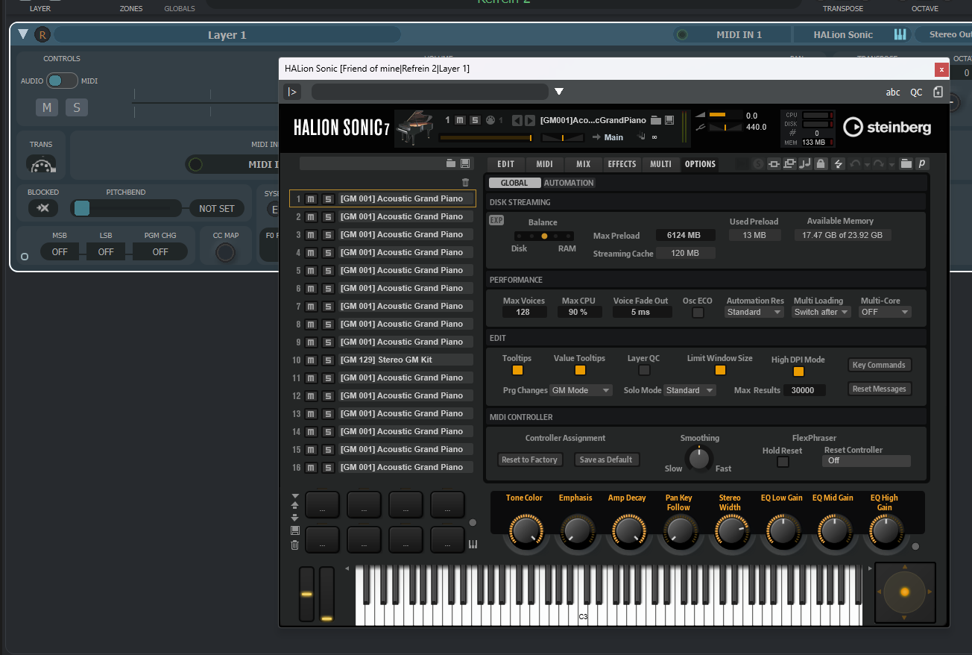Viewport: 972px width, 655px height.
Task: Select the Lock icon in the toolbar
Action: click(821, 163)
